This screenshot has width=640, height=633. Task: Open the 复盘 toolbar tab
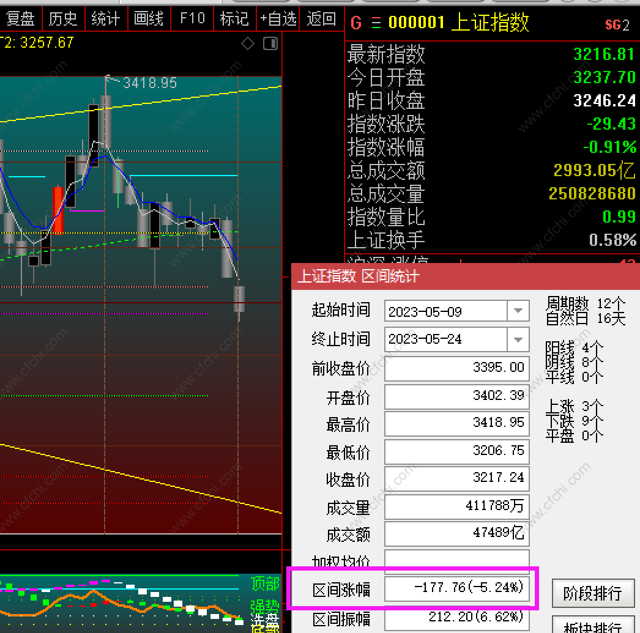(20, 19)
